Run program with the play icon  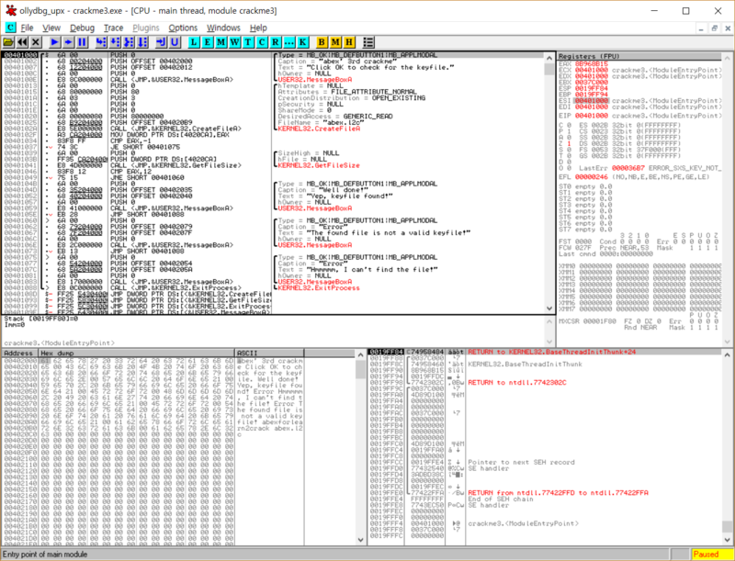click(54, 42)
